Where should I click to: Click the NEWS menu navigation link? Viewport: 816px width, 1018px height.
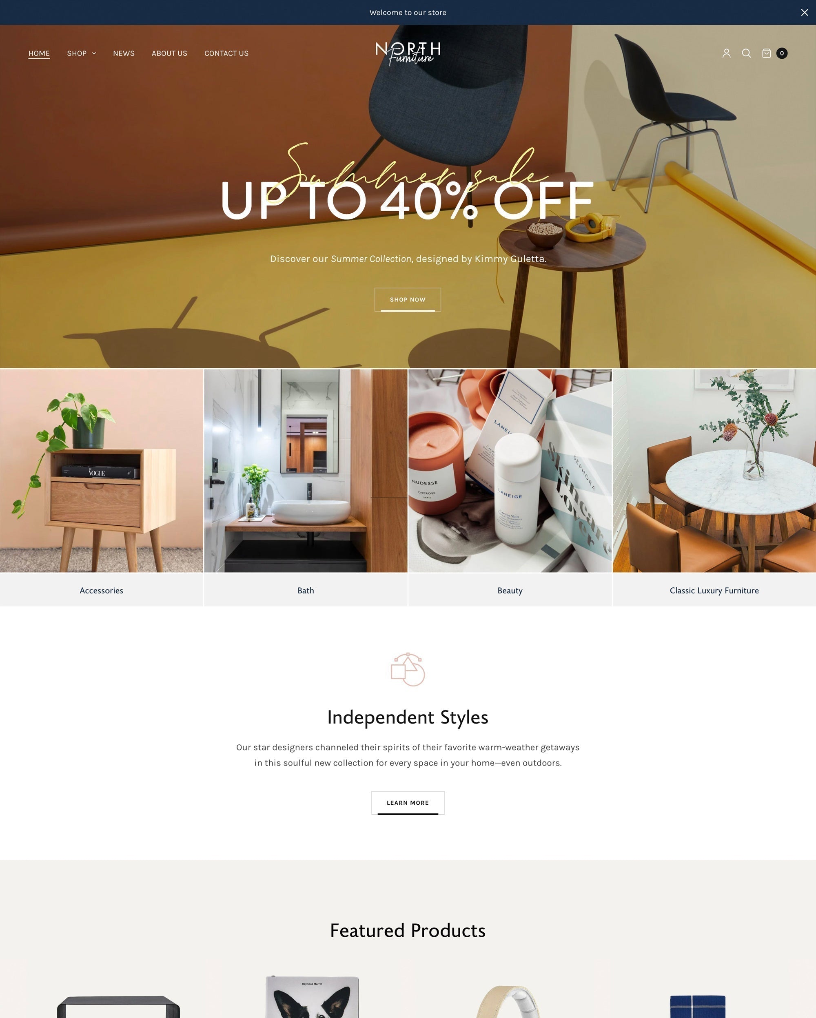pyautogui.click(x=123, y=53)
